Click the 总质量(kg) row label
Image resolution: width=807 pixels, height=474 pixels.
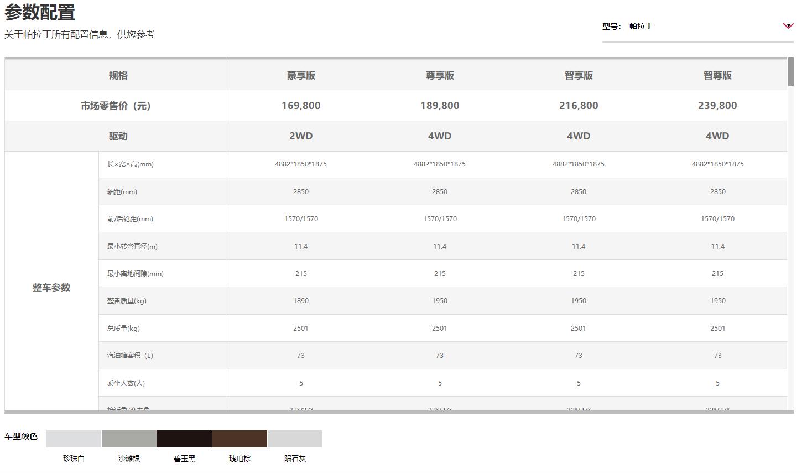coord(123,329)
